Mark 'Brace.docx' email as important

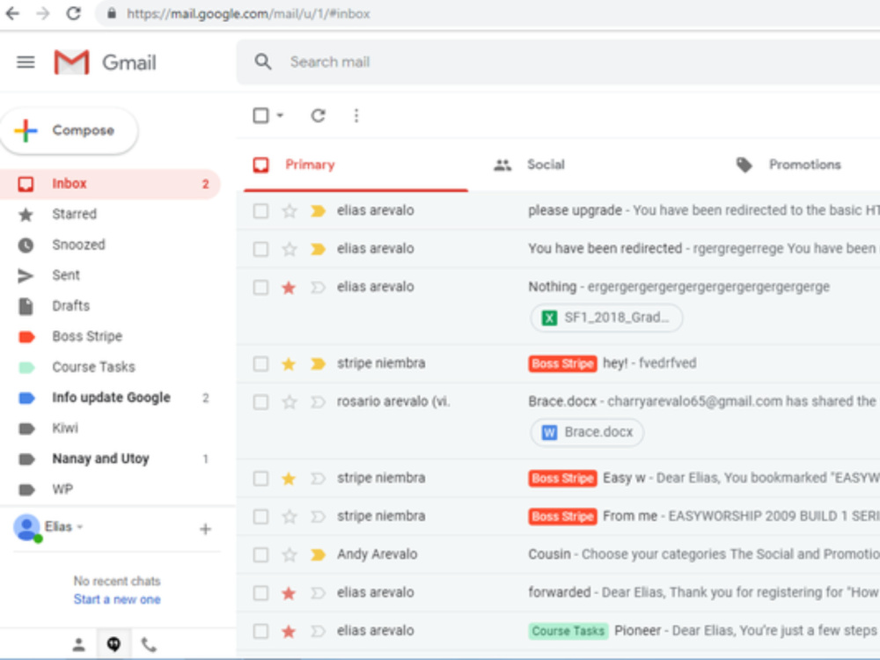tap(319, 402)
